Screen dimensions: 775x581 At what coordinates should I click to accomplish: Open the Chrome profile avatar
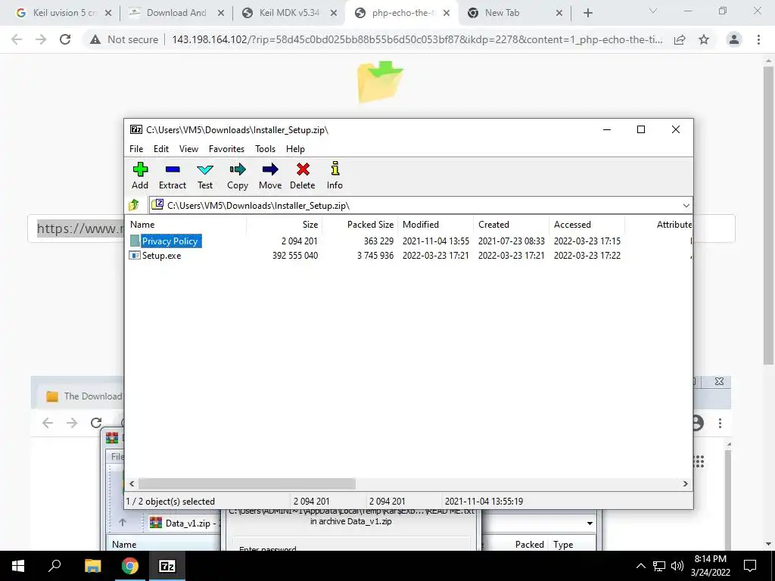(x=734, y=39)
